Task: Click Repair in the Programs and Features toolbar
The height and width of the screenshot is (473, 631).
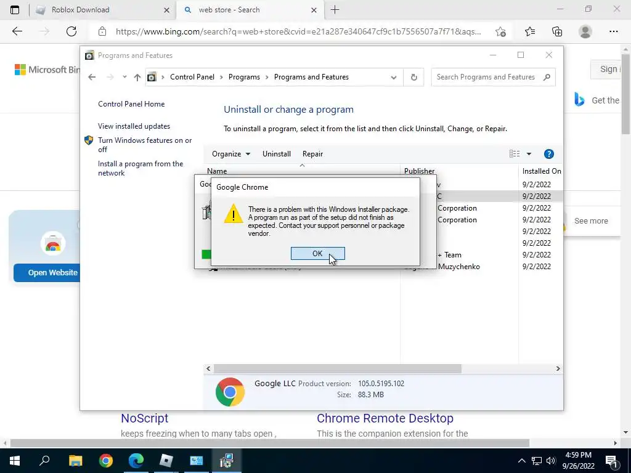Action: pyautogui.click(x=312, y=153)
